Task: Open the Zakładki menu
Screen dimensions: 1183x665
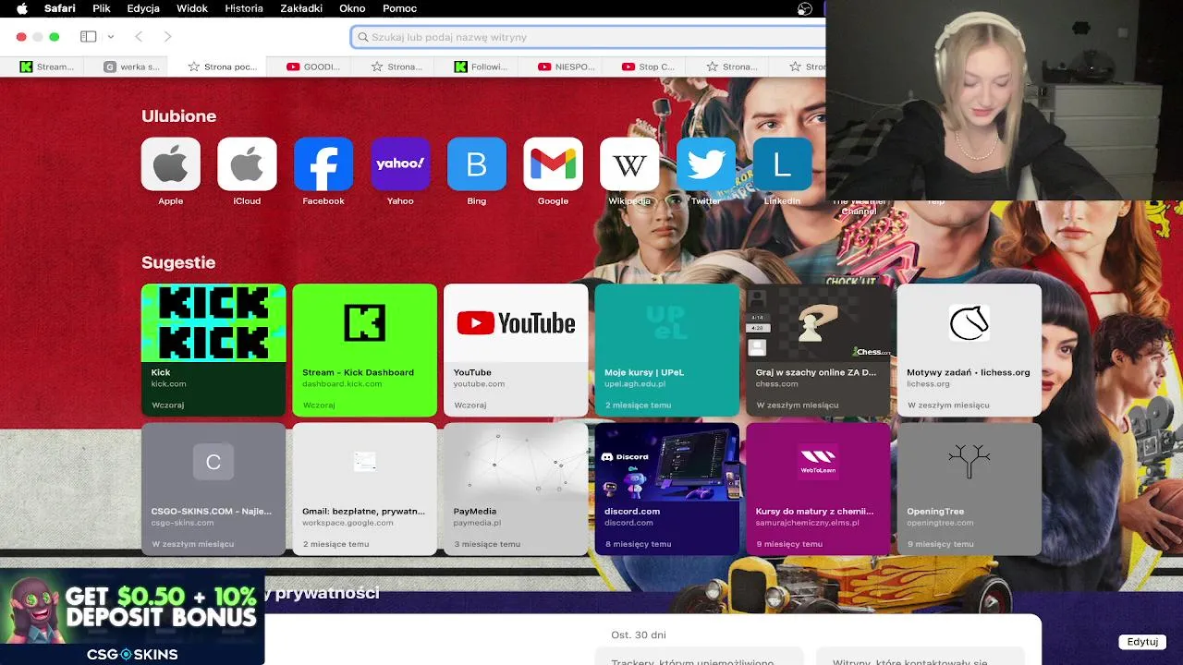Action: point(301,8)
